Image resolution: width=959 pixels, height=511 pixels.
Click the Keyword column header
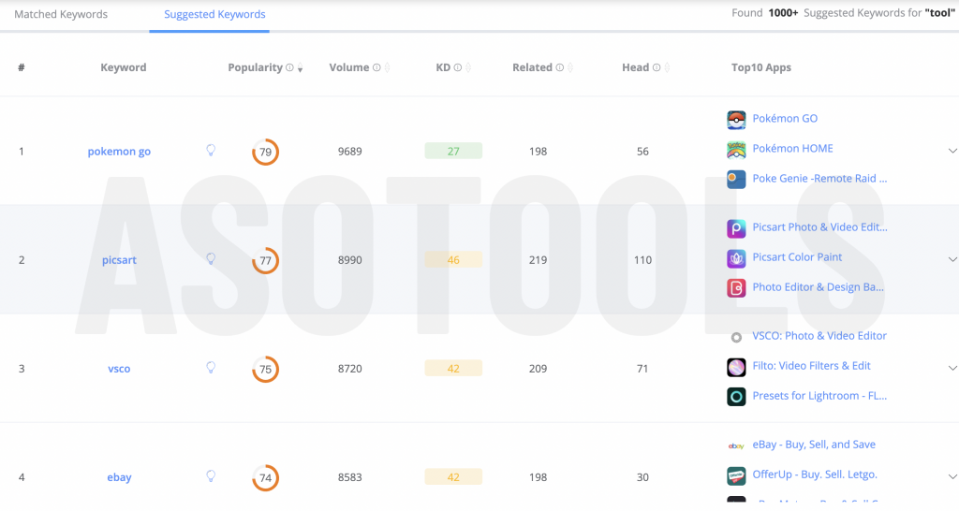[x=124, y=67]
